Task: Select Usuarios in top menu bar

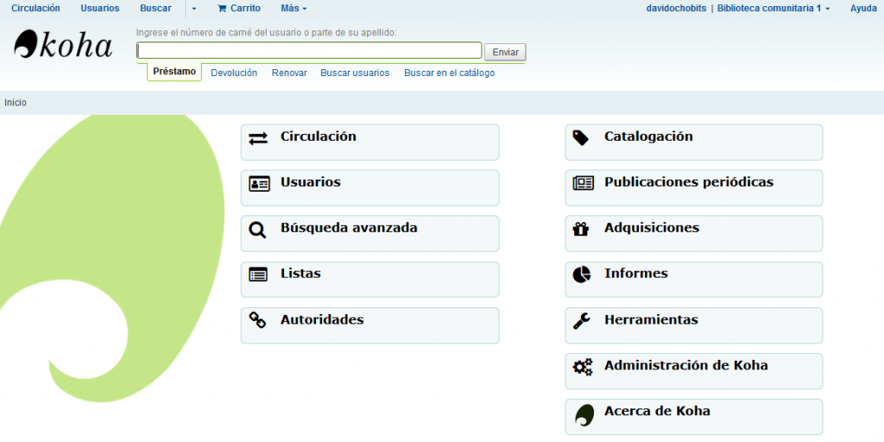Action: (100, 9)
